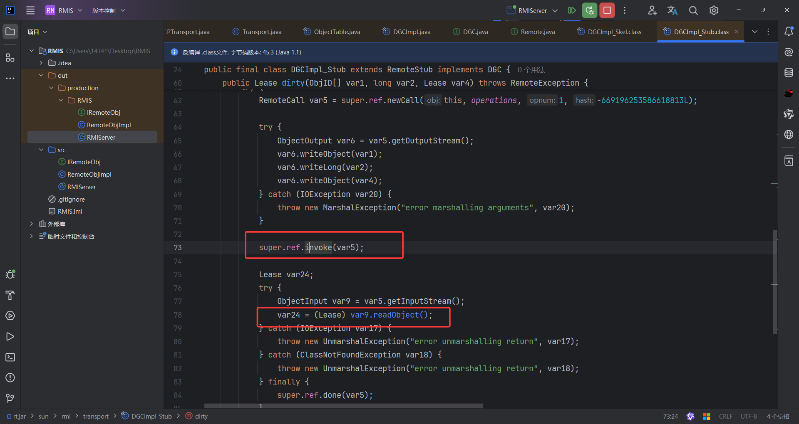Image resolution: width=799 pixels, height=424 pixels.
Task: Open the Build hammer tool window
Action: click(x=10, y=295)
